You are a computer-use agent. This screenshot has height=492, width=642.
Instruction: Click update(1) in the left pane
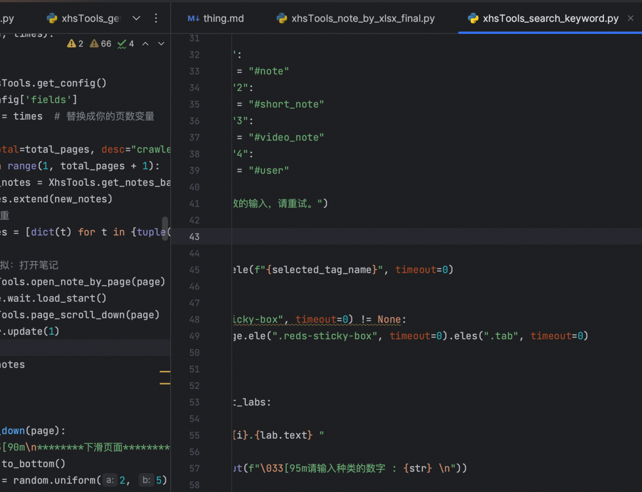pos(33,331)
